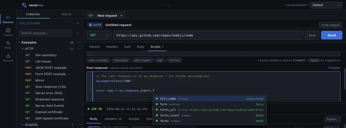The width and height of the screenshot is (346, 128).
Task: Open search options three-dot menu
Action: [77, 33]
